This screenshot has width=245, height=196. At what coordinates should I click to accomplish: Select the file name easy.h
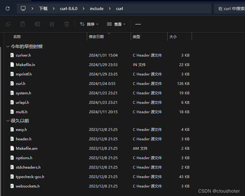pos(21,130)
